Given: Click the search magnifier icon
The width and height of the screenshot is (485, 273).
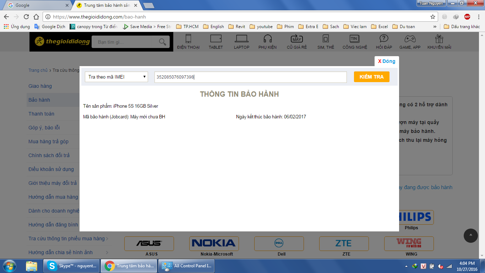Looking at the screenshot, I should tap(163, 42).
